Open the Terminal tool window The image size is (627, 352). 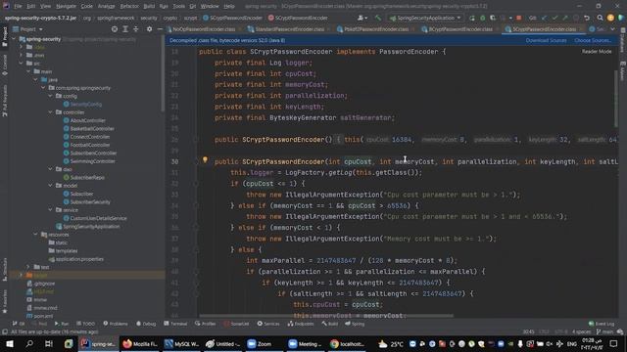click(x=175, y=324)
